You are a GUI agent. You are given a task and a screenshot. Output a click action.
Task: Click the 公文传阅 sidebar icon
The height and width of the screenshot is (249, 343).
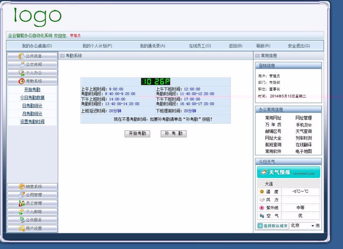point(22,64)
